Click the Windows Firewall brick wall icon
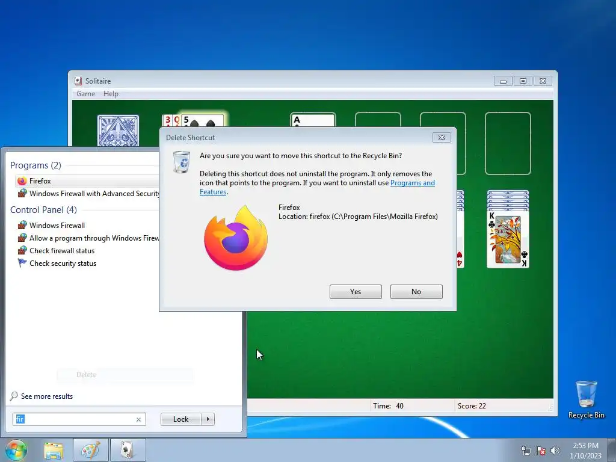The height and width of the screenshot is (462, 616). click(22, 225)
